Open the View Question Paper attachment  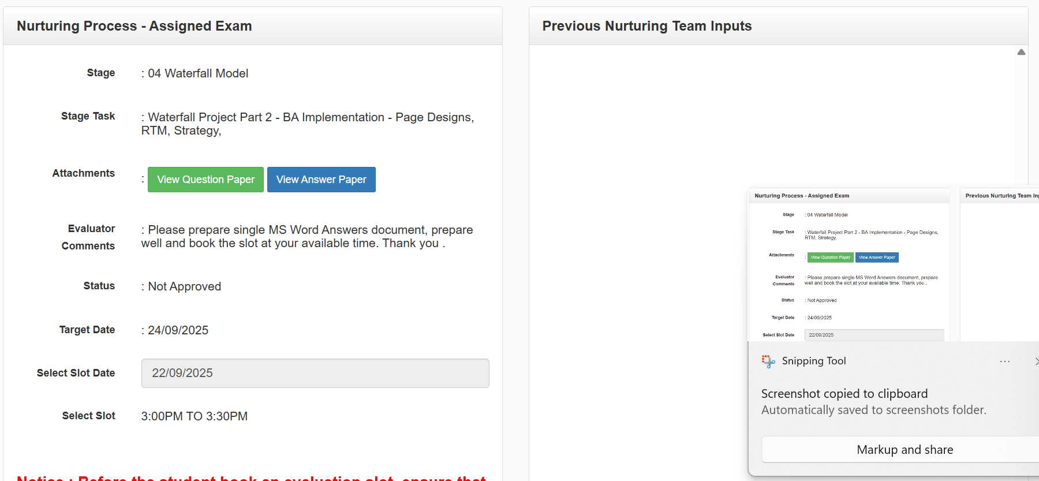pyautogui.click(x=205, y=180)
